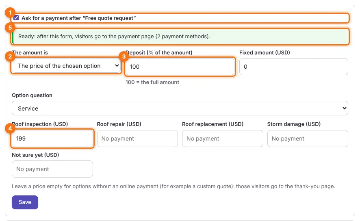Image resolution: width=360 pixels, height=221 pixels.
Task: Click the 'Leave a price empty' help text
Action: [173, 186]
